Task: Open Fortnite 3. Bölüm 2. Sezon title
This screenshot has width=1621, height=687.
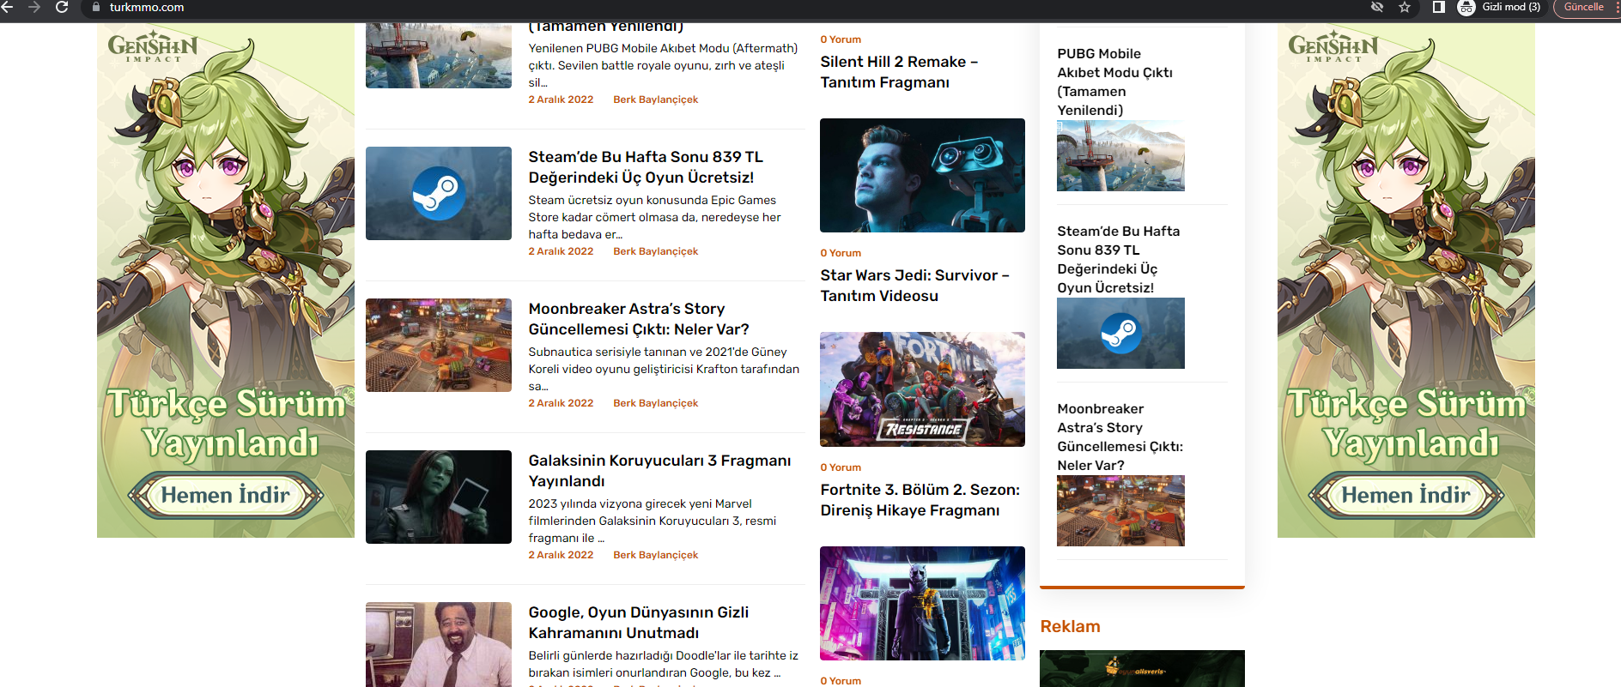Action: tap(920, 500)
